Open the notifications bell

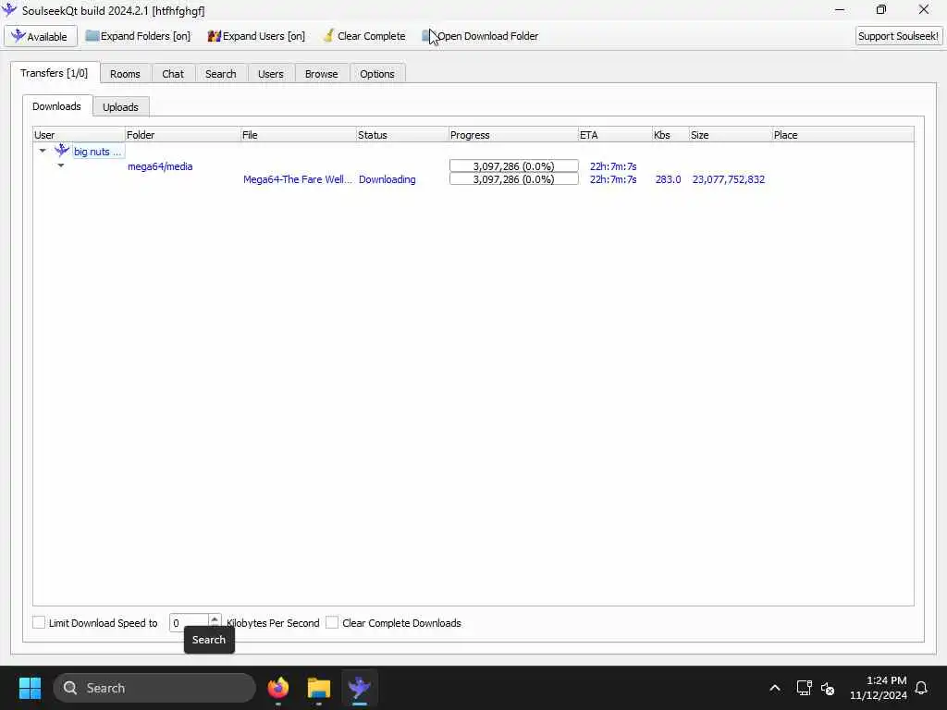[922, 688]
